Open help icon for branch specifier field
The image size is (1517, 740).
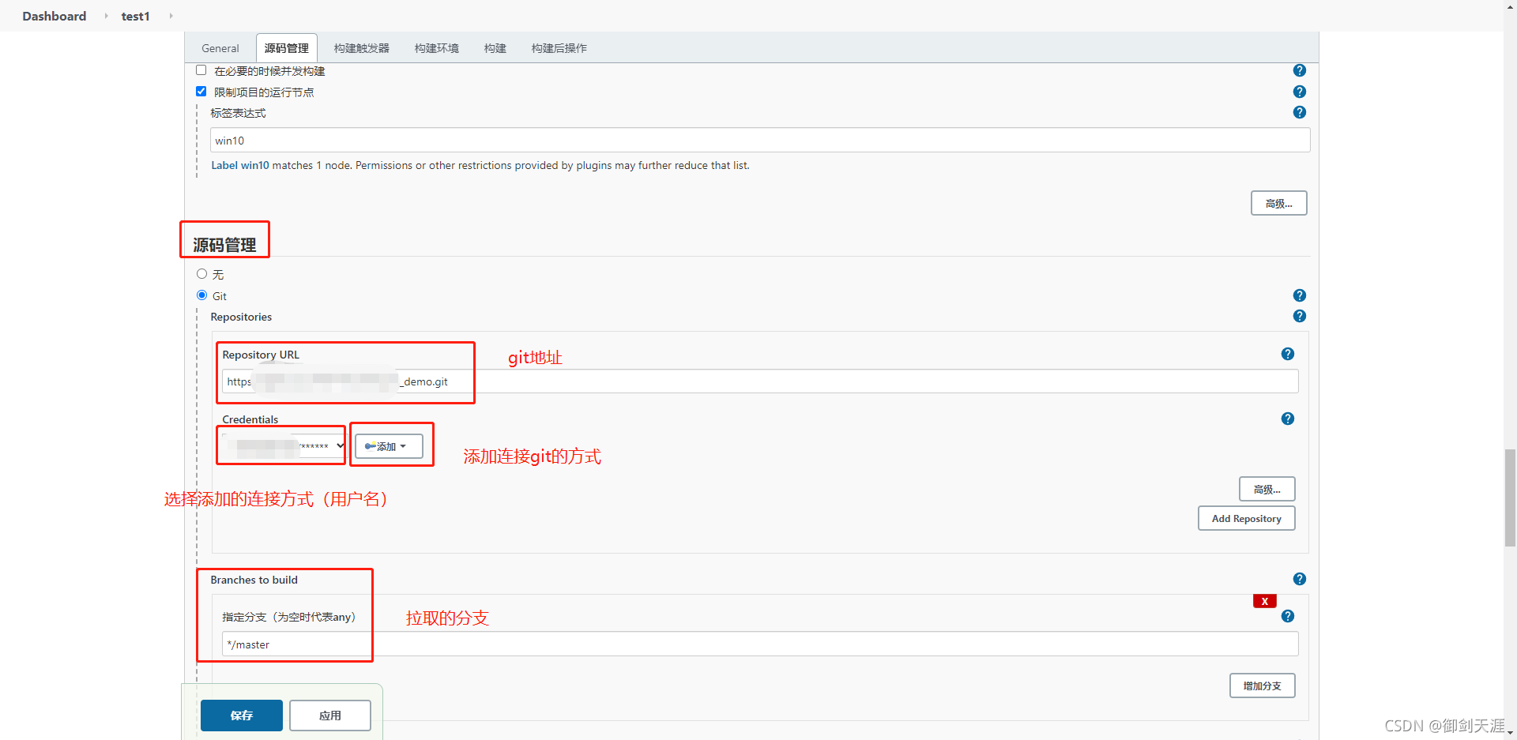[1287, 616]
